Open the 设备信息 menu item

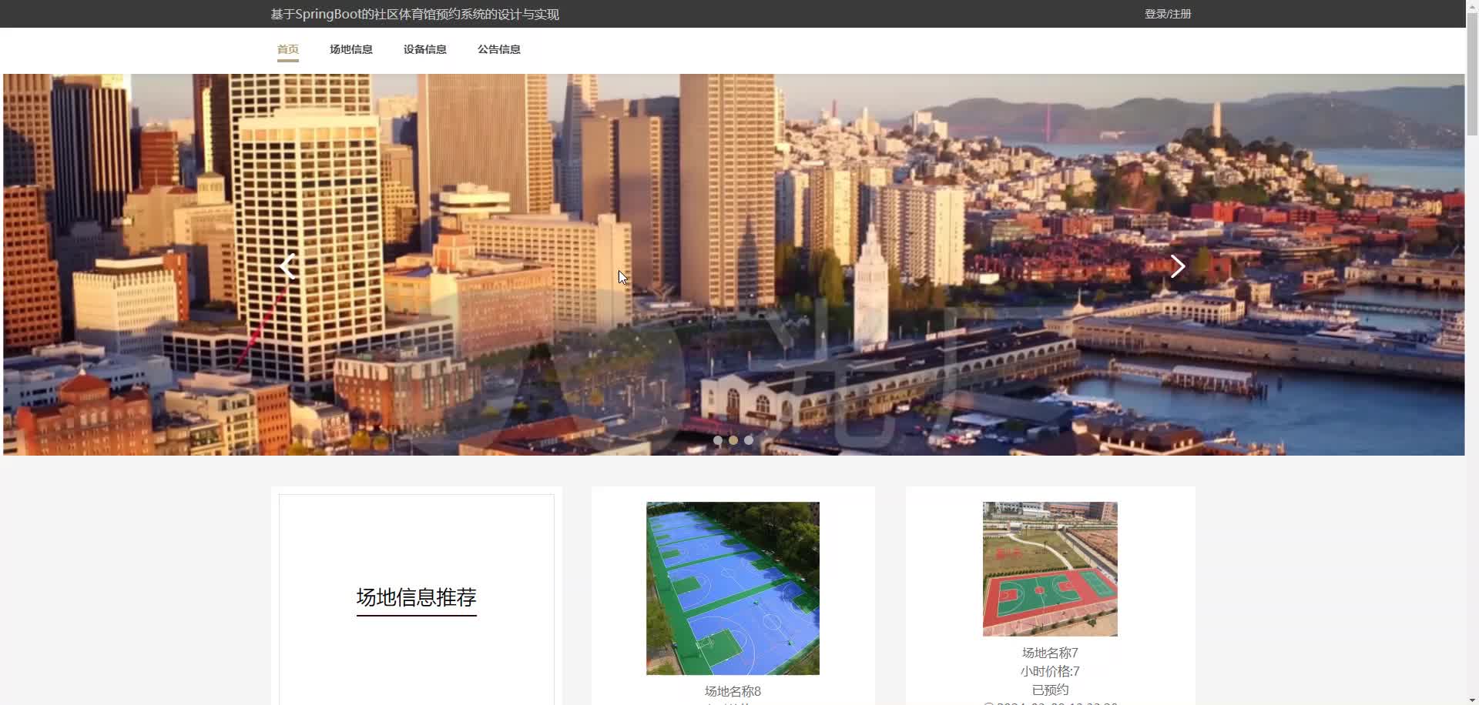coord(425,49)
